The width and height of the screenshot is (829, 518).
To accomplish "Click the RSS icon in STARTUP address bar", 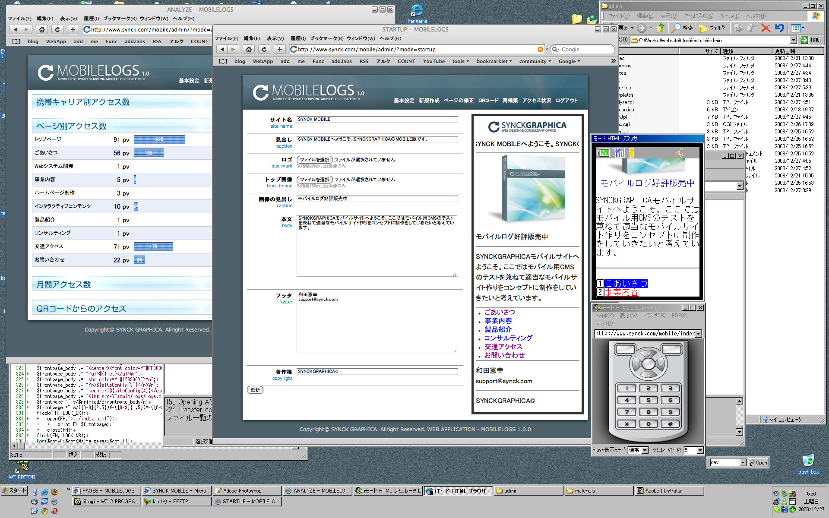I will (x=540, y=49).
